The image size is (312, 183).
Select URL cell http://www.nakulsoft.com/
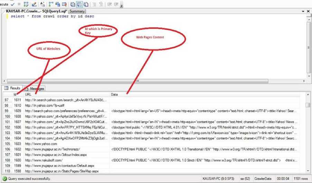pyautogui.click(x=66, y=160)
